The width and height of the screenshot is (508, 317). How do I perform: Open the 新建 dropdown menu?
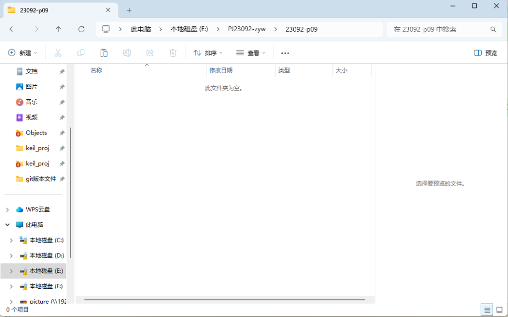(23, 53)
